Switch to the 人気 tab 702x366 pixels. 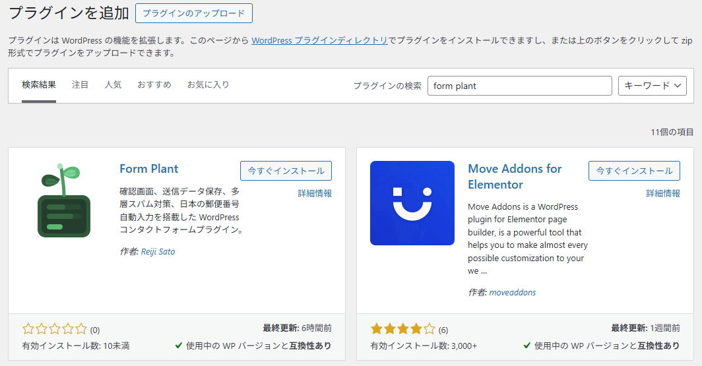113,84
